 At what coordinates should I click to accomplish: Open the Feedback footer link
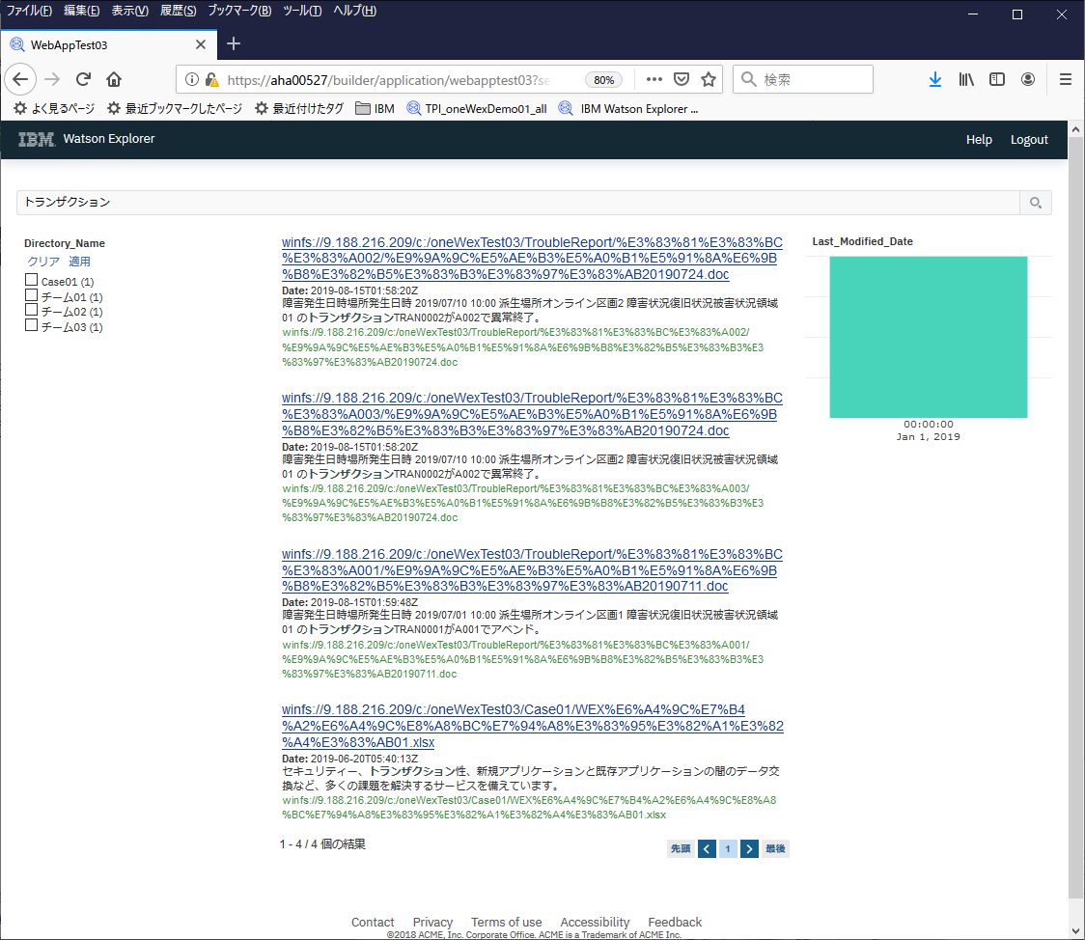pos(675,922)
